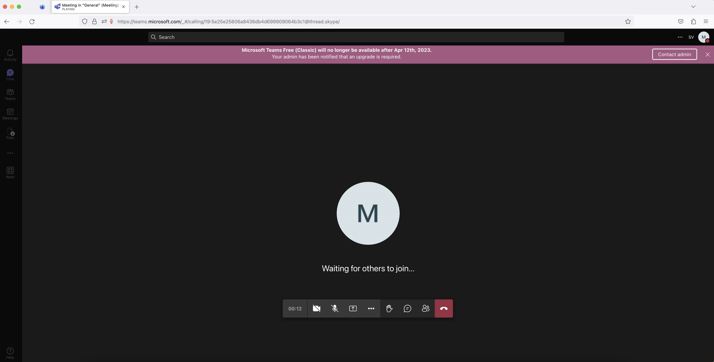The image size is (714, 362).
Task: Show the participants list icon
Action: 425,308
